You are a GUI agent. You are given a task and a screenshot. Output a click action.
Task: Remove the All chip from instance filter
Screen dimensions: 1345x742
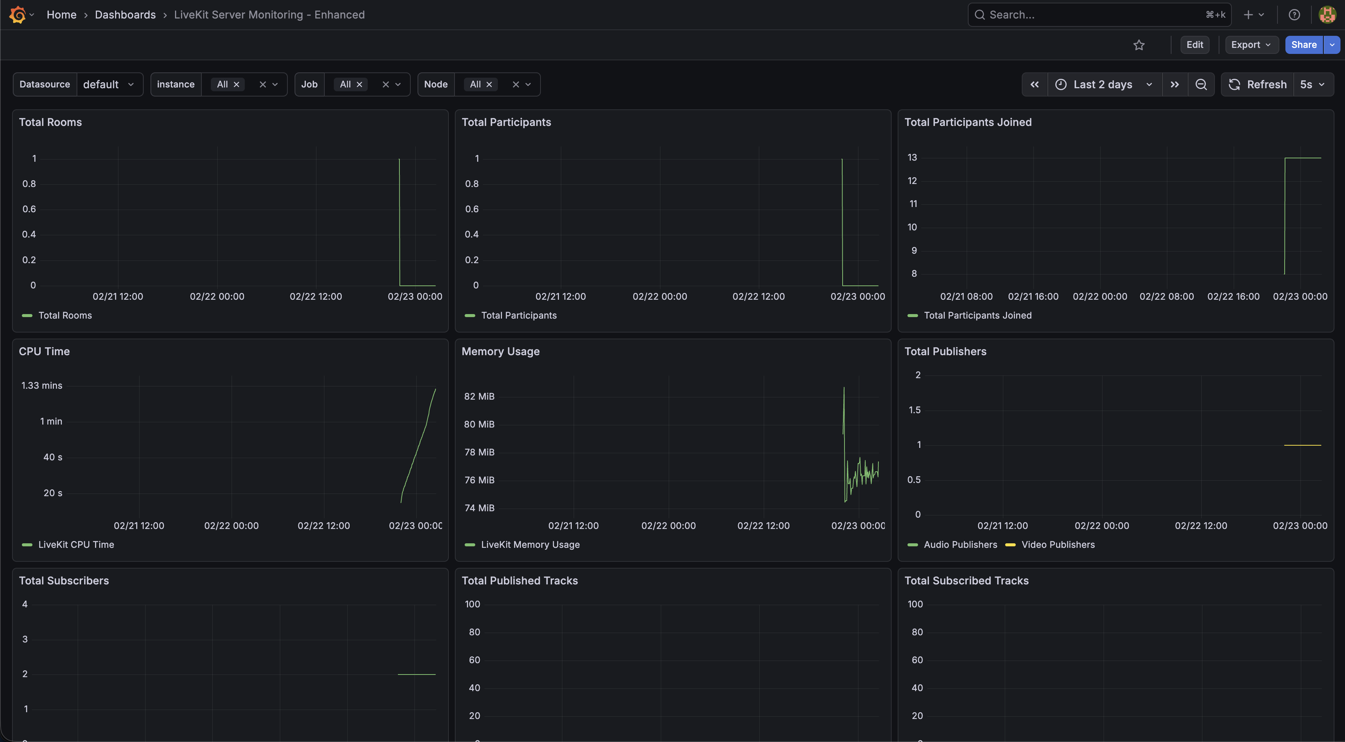coord(236,84)
